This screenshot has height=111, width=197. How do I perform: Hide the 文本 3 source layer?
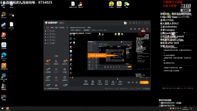click(45, 40)
